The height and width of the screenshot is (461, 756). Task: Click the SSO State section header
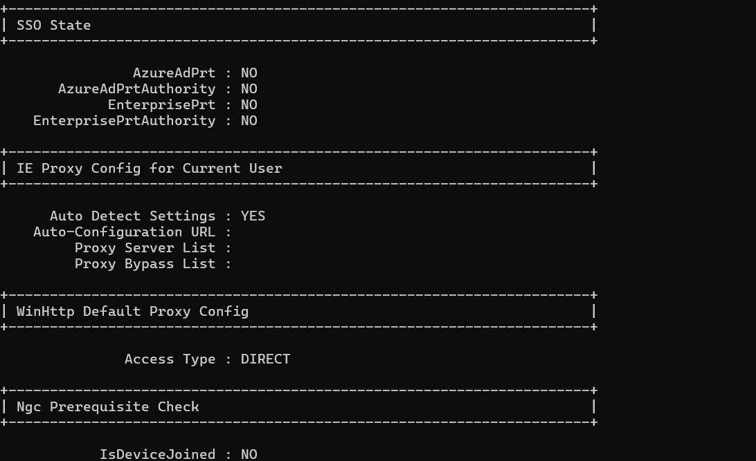click(x=53, y=25)
